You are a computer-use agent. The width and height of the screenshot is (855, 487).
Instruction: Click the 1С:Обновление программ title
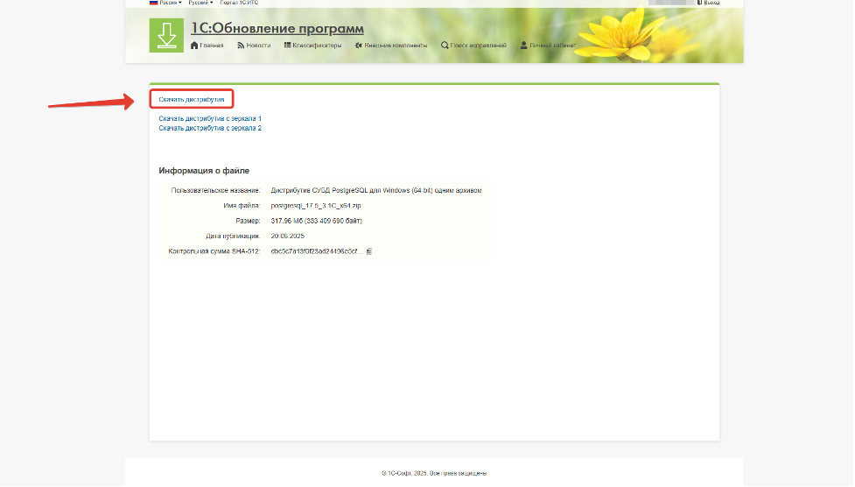(277, 29)
